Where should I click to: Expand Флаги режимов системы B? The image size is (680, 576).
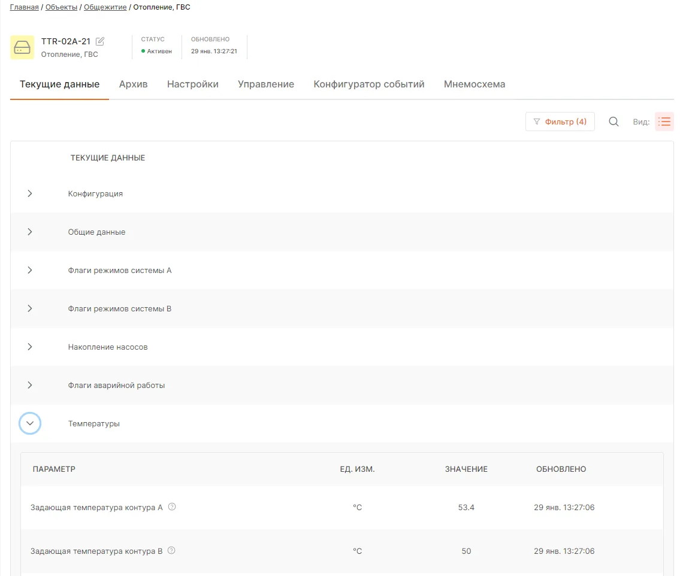[x=30, y=308]
